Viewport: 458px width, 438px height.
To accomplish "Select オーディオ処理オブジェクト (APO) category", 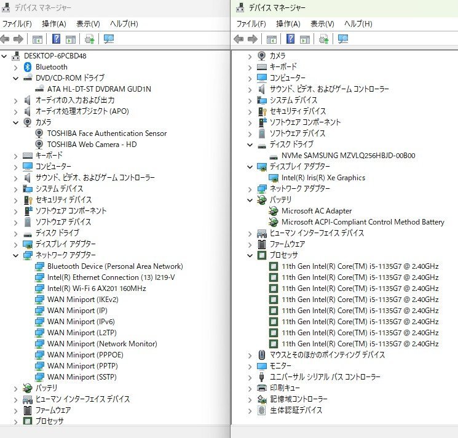I will coord(82,111).
